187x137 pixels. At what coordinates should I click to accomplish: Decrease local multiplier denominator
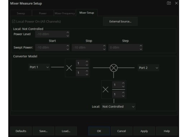click(x=123, y=96)
